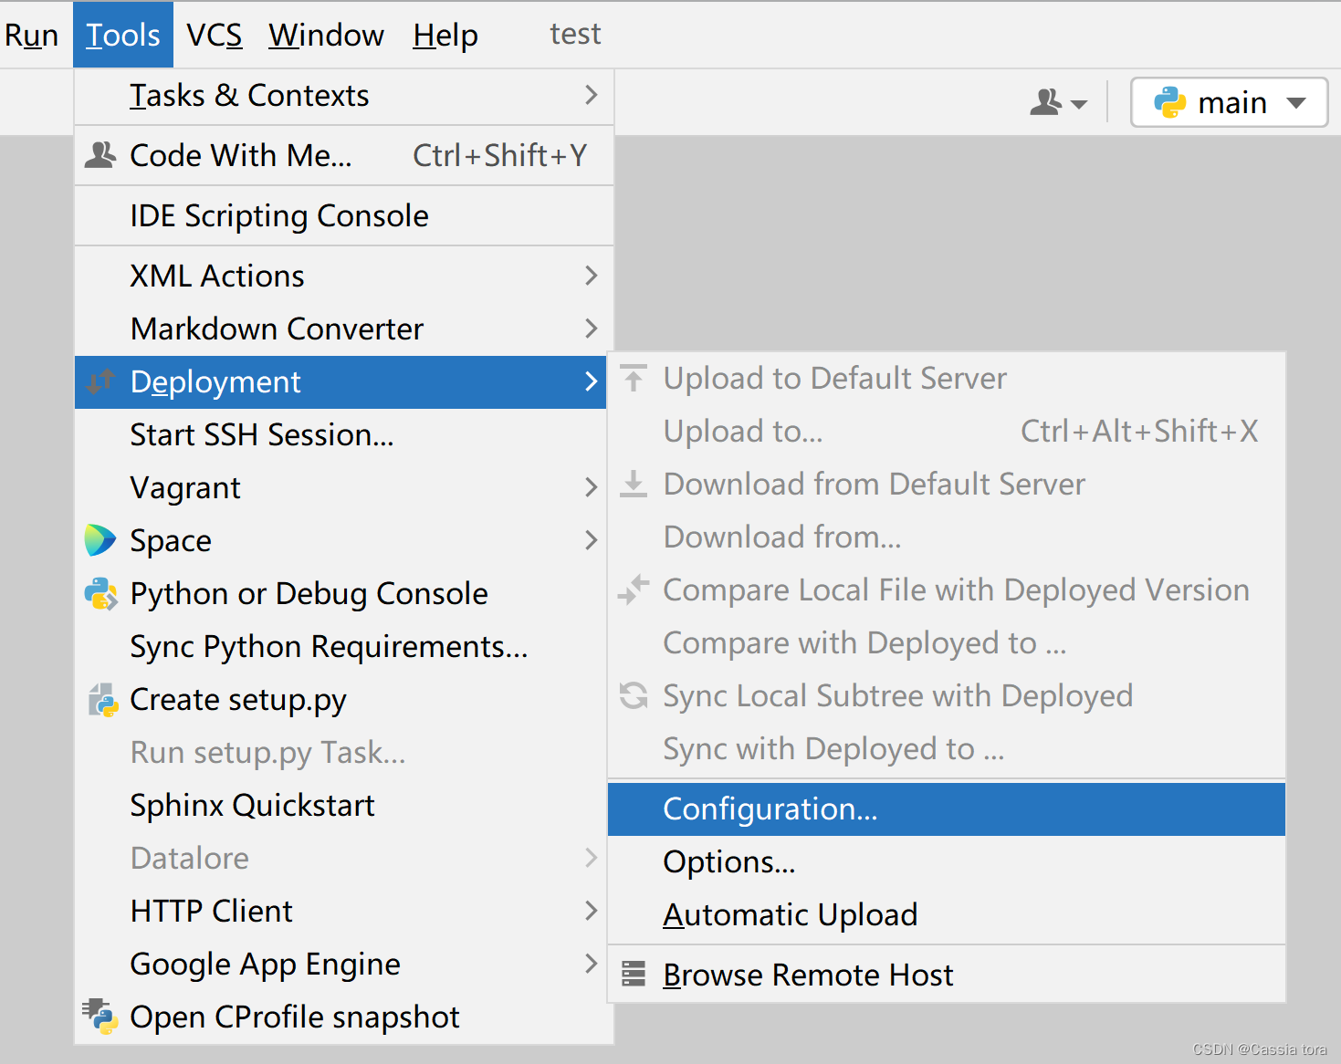This screenshot has width=1341, height=1064.
Task: Expand HTTP Client submenu arrow
Action: [591, 911]
